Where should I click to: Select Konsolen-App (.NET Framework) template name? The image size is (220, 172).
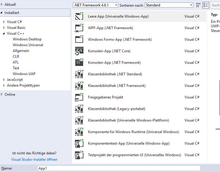pyautogui.click(x=114, y=63)
